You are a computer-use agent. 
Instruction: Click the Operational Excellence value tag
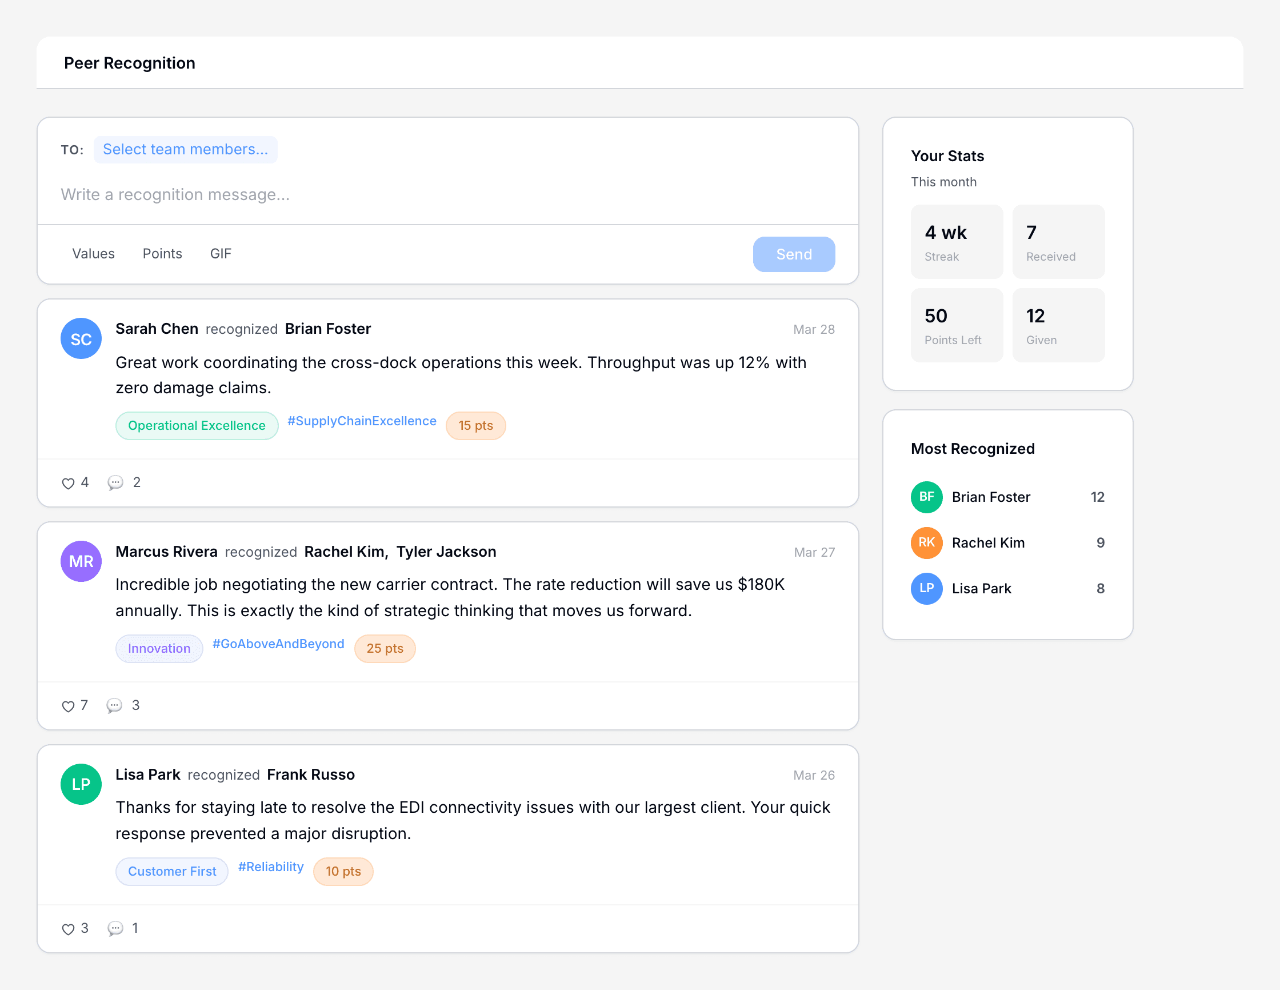197,425
